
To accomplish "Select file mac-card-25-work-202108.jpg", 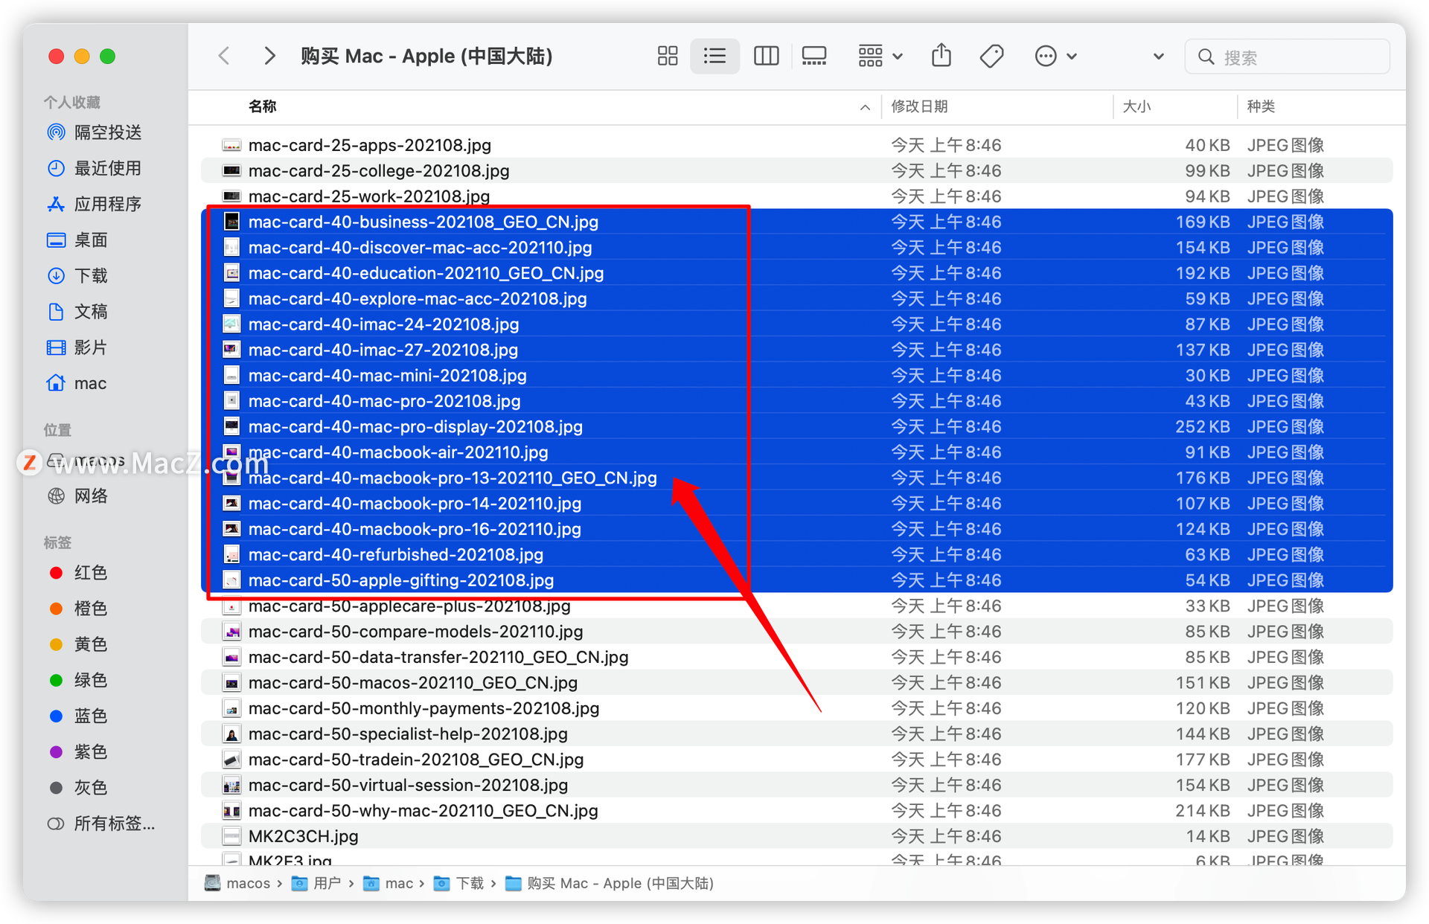I will tap(796, 196).
